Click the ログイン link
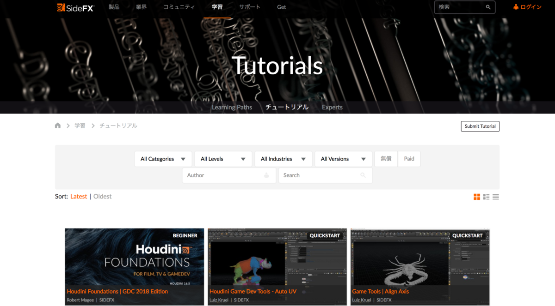This screenshot has width=555, height=306. [x=531, y=7]
